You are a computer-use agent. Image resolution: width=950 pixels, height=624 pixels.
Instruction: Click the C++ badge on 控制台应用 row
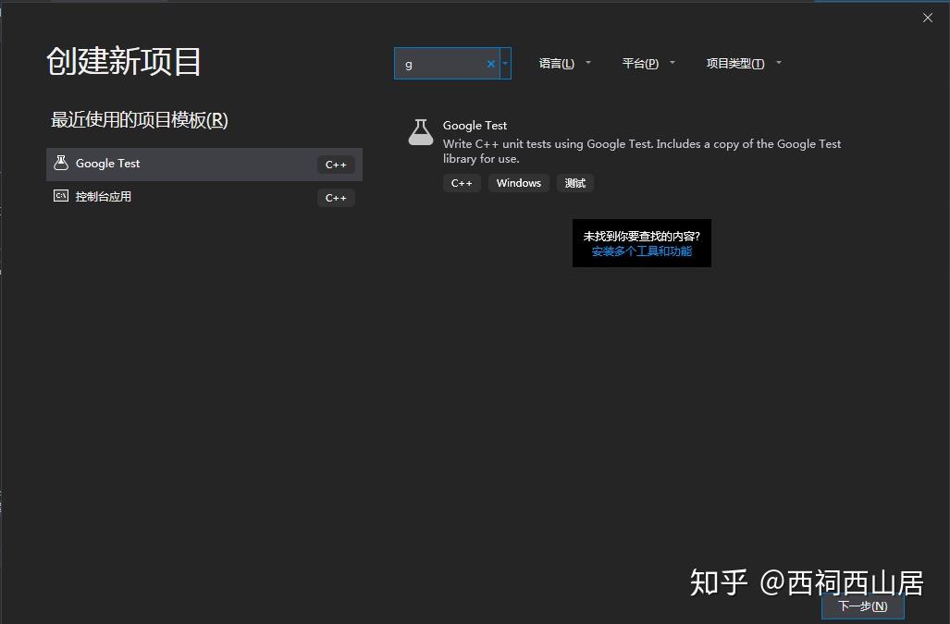click(x=336, y=198)
